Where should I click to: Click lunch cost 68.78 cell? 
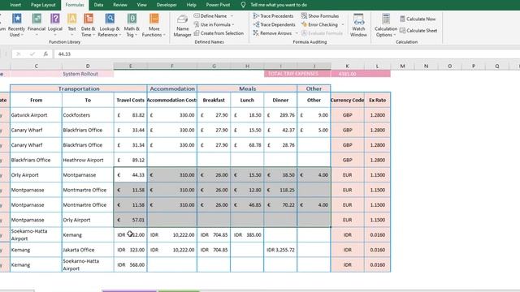247,145
